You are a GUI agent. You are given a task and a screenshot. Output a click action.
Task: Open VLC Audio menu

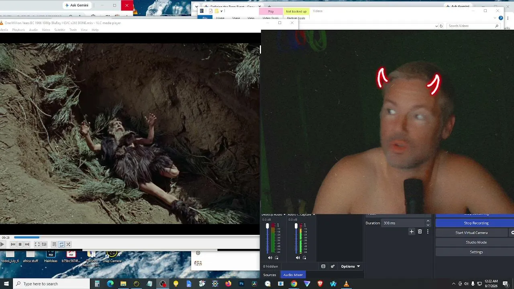(x=33, y=30)
